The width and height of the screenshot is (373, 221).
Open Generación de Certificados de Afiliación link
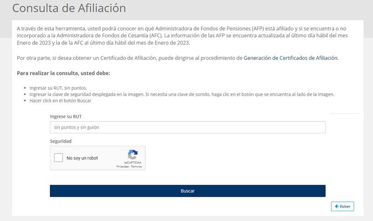(290, 58)
